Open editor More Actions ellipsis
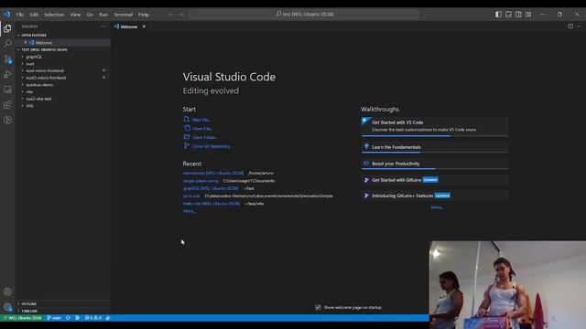Screen dimensions: 586x329 [579, 27]
